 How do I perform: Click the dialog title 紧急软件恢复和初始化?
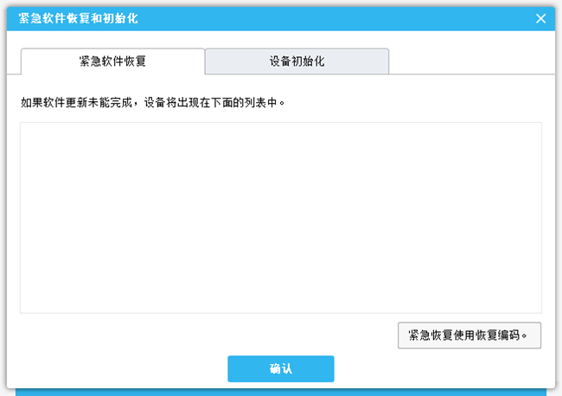tap(78, 18)
